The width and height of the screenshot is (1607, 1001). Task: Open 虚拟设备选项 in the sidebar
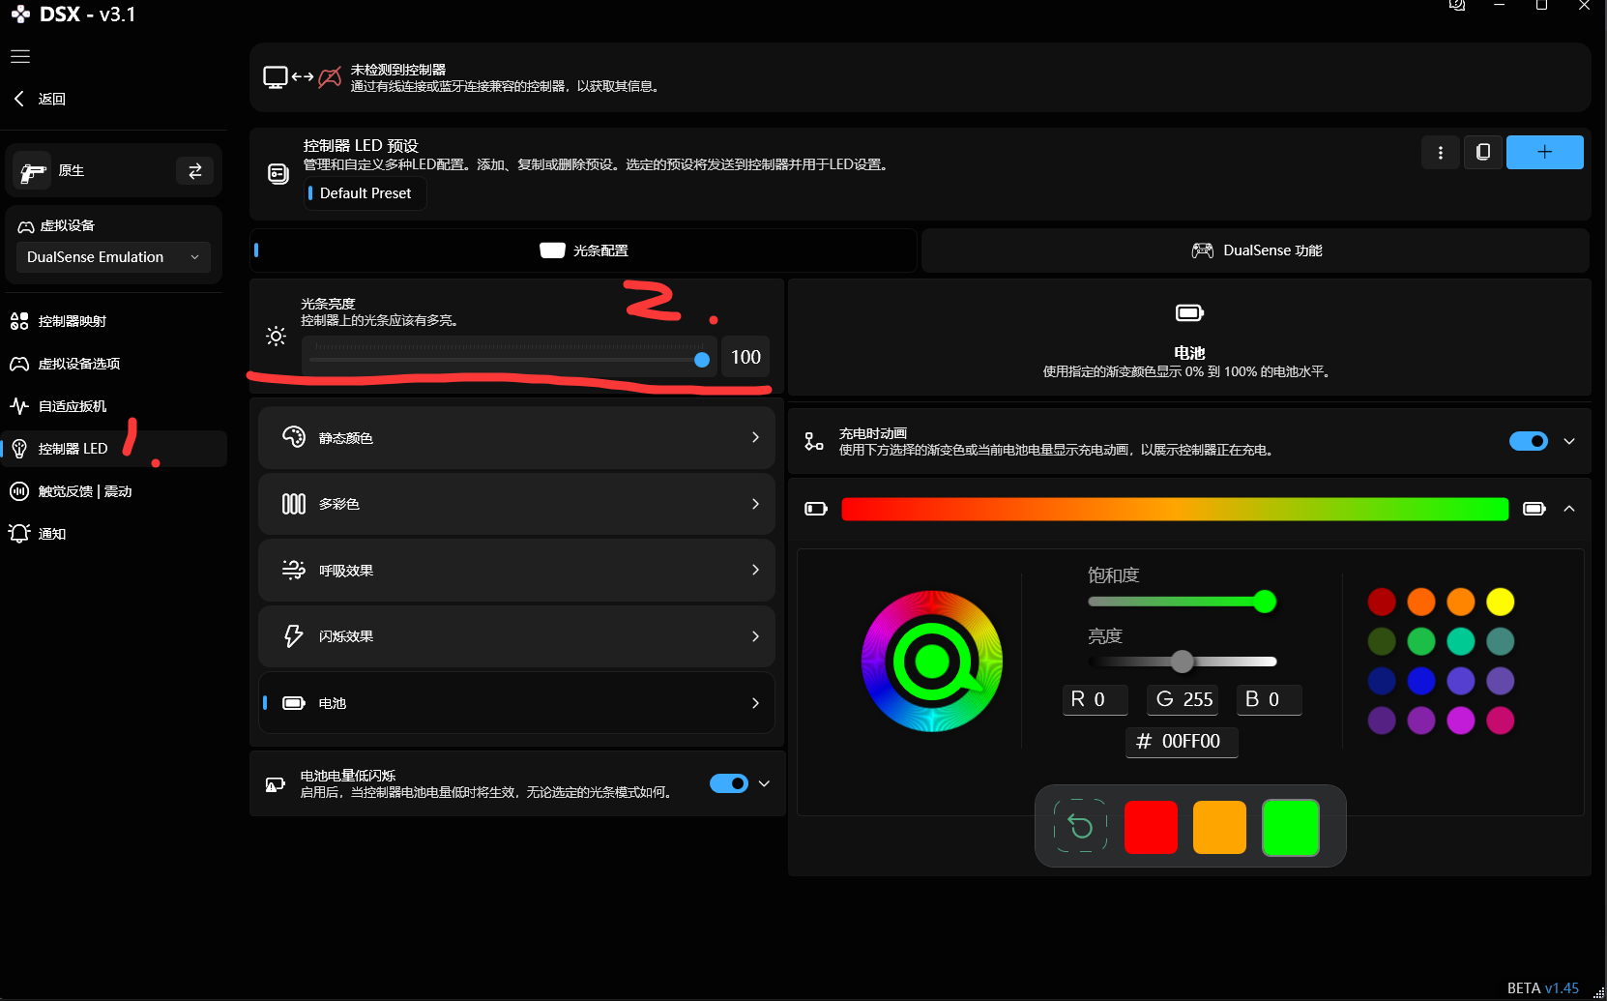click(x=113, y=364)
